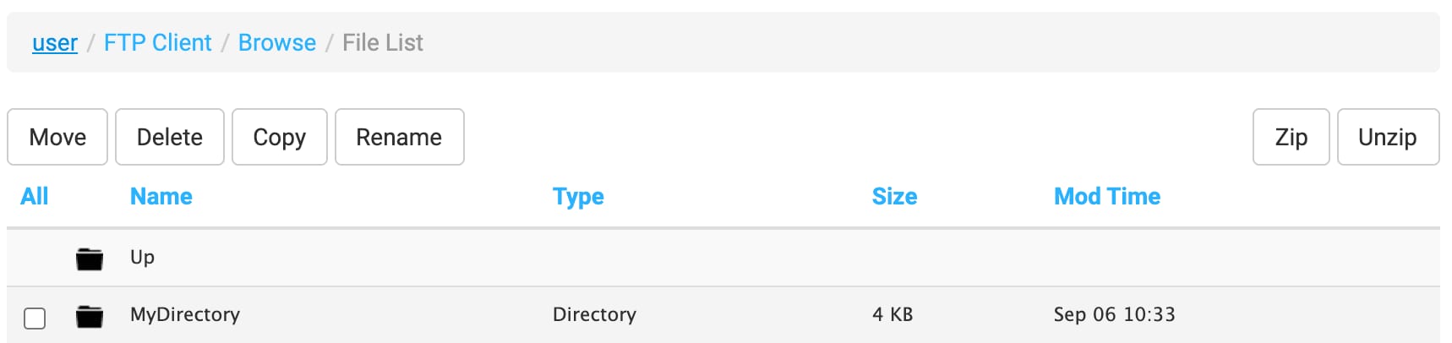Click the Zip button
The height and width of the screenshot is (343, 1452).
click(x=1291, y=137)
